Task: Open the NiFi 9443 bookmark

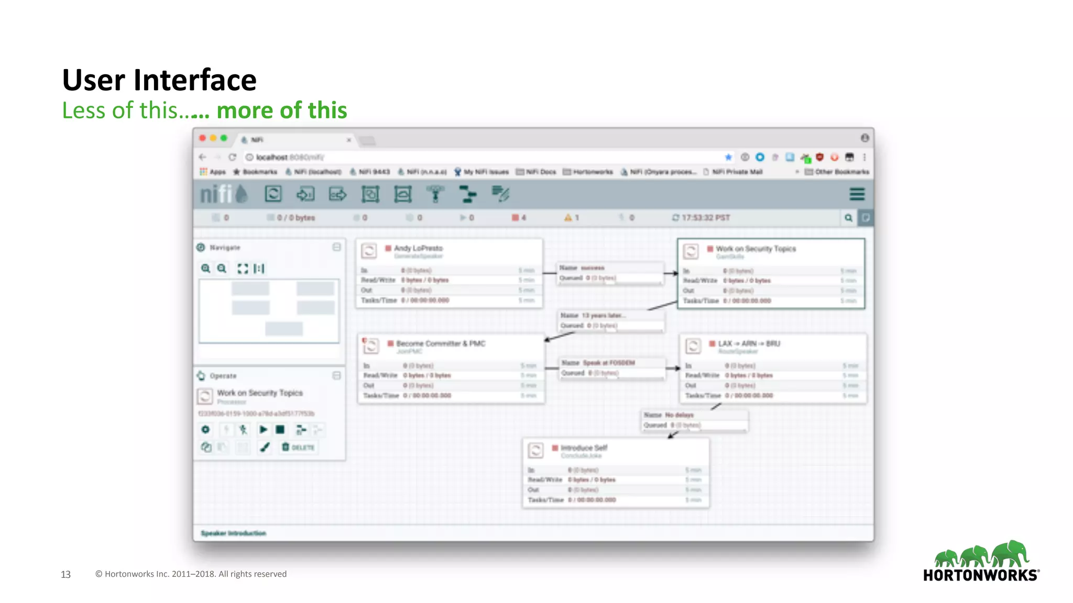Action: tap(370, 172)
